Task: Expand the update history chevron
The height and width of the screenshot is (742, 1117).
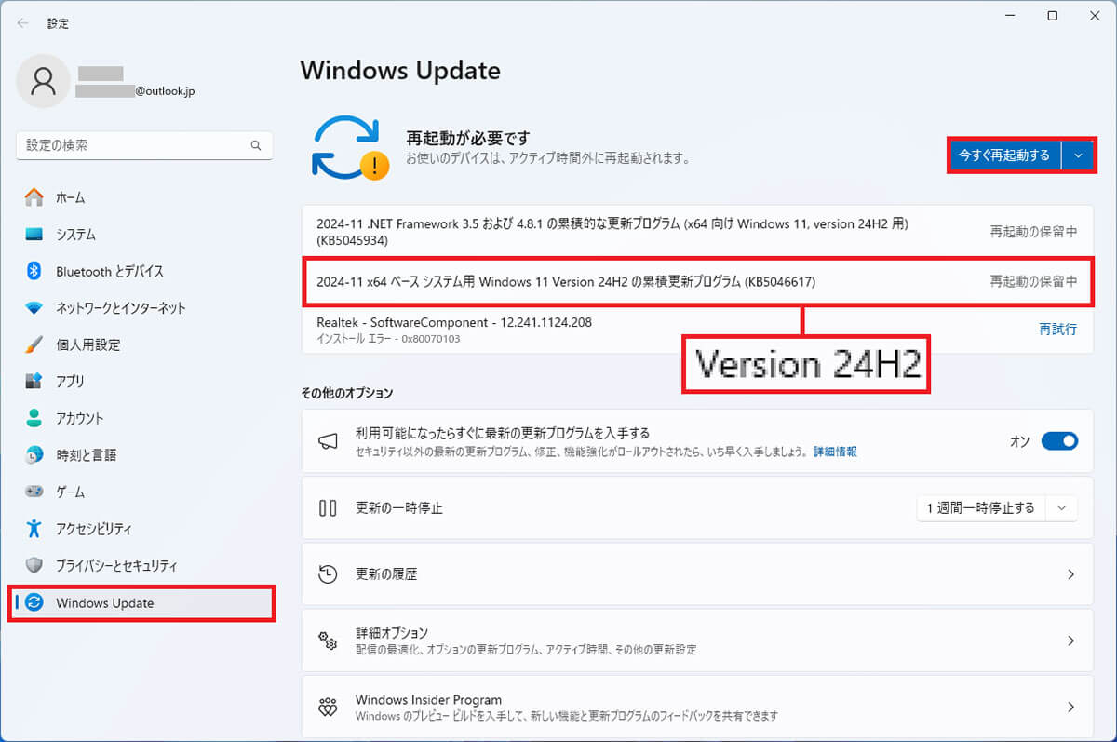Action: pos(1070,574)
